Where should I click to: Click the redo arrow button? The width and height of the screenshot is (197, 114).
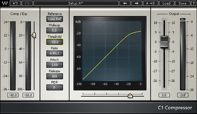[x=27, y=3]
